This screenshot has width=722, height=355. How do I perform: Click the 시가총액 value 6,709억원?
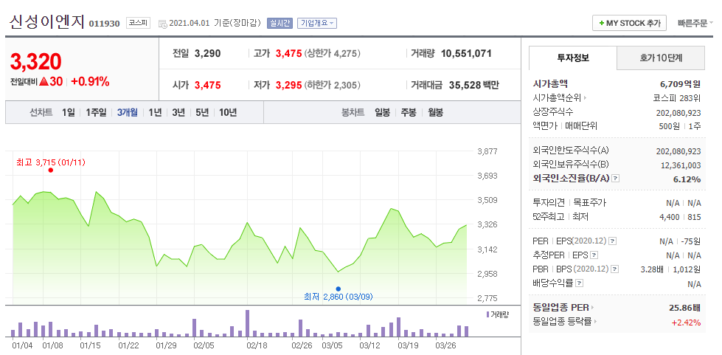(680, 84)
